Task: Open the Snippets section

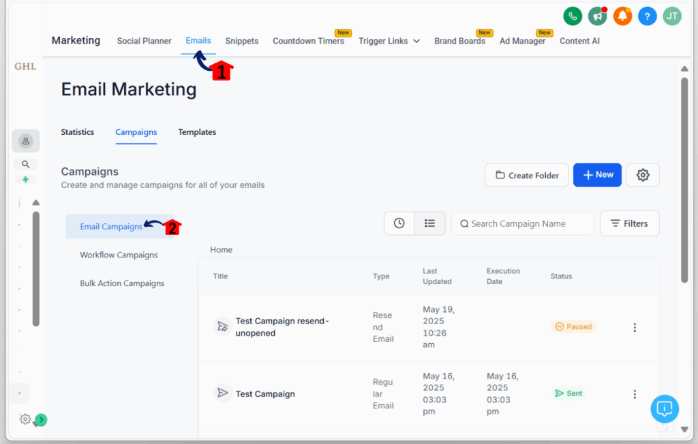Action: [x=242, y=41]
